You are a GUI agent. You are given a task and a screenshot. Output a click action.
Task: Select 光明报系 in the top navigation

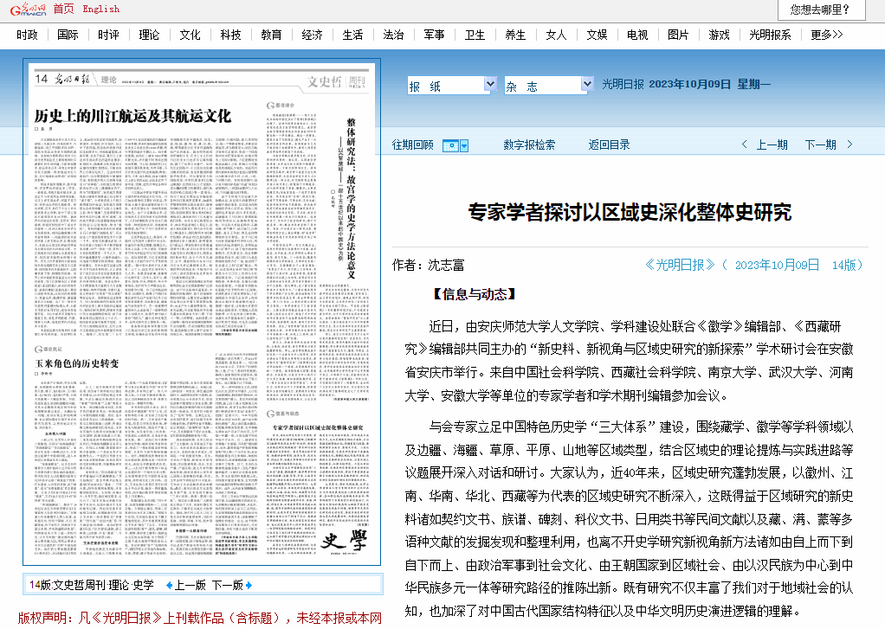point(770,35)
